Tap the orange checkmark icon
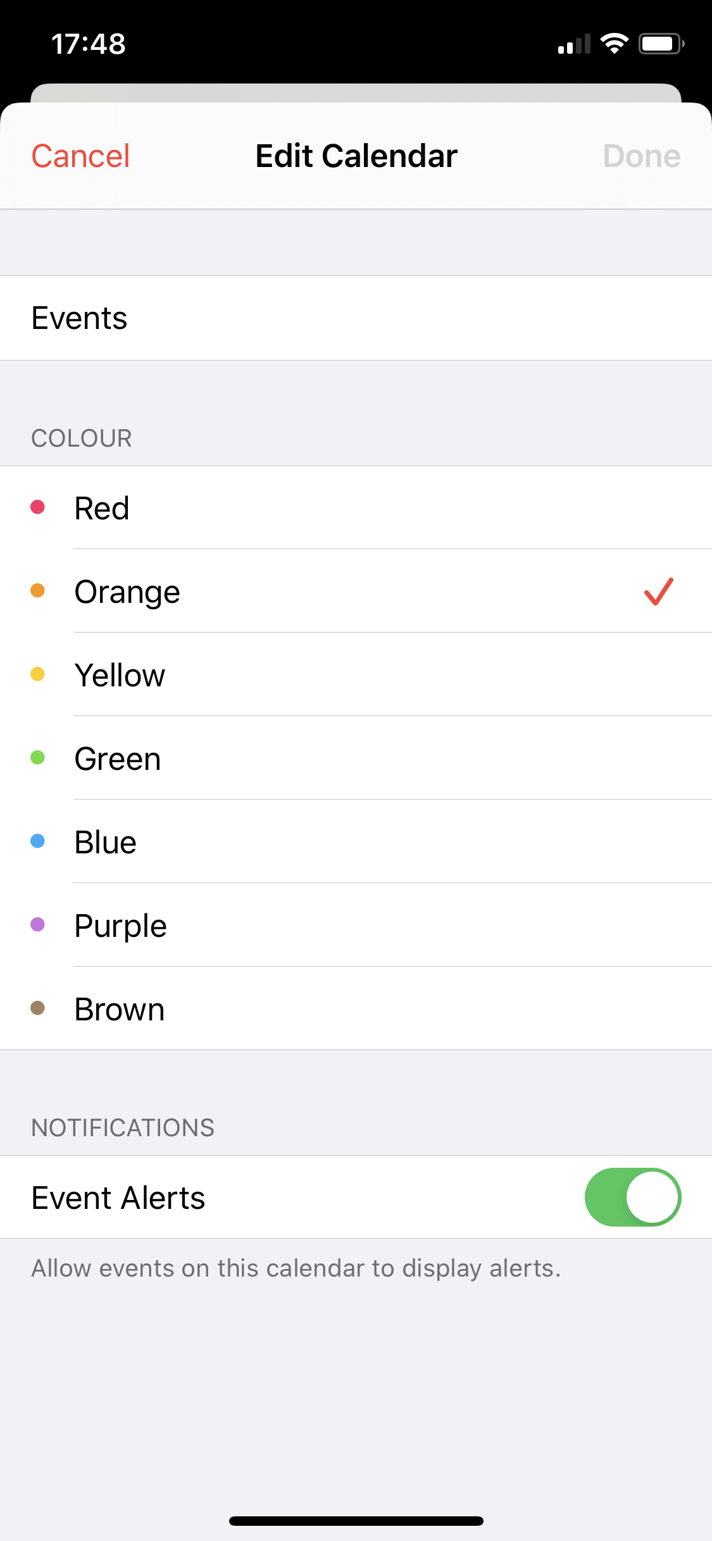The width and height of the screenshot is (712, 1541). point(658,591)
